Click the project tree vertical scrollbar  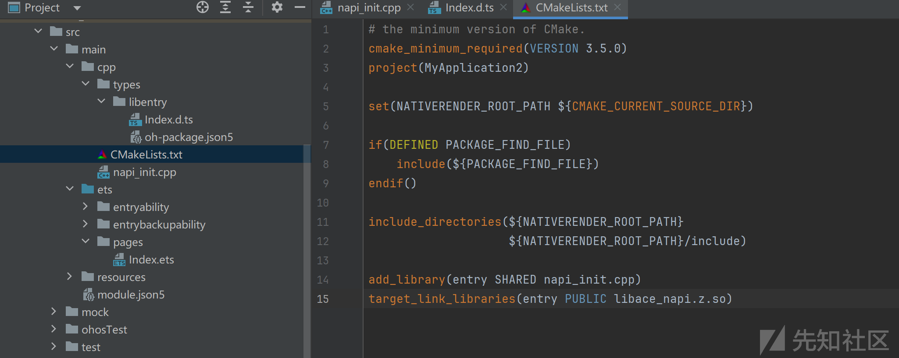[307, 251]
